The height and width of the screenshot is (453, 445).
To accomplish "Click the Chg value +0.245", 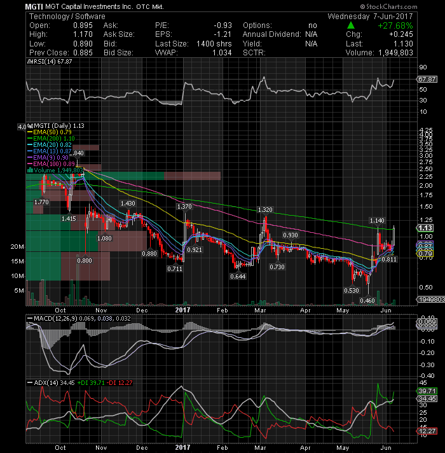I will click(x=401, y=34).
